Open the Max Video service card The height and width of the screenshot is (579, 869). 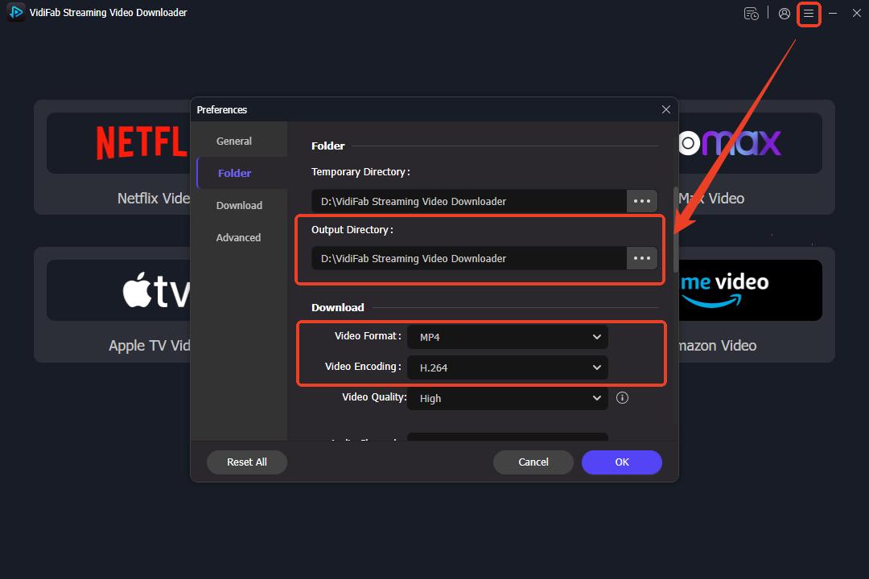click(756, 158)
